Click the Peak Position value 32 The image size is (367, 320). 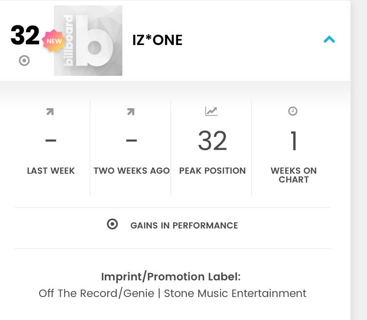(x=212, y=141)
